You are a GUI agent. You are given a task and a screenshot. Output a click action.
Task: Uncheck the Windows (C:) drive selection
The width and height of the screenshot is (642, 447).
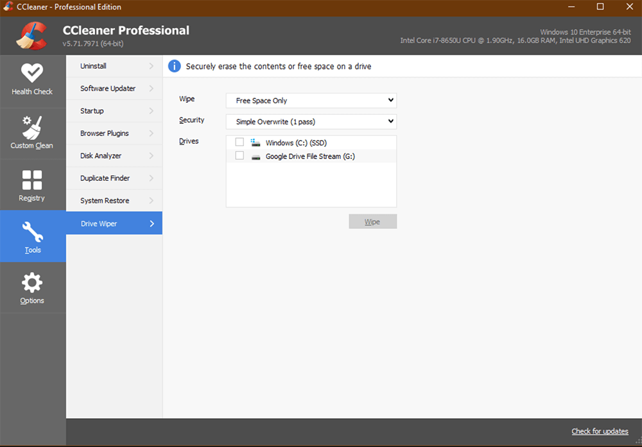click(x=239, y=142)
